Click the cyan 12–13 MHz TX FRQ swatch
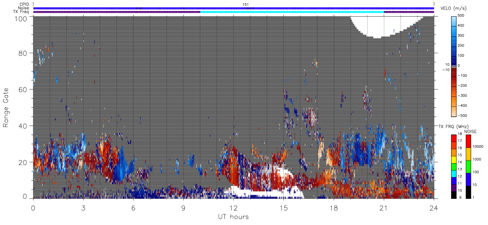The image size is (488, 225). (x=453, y=173)
